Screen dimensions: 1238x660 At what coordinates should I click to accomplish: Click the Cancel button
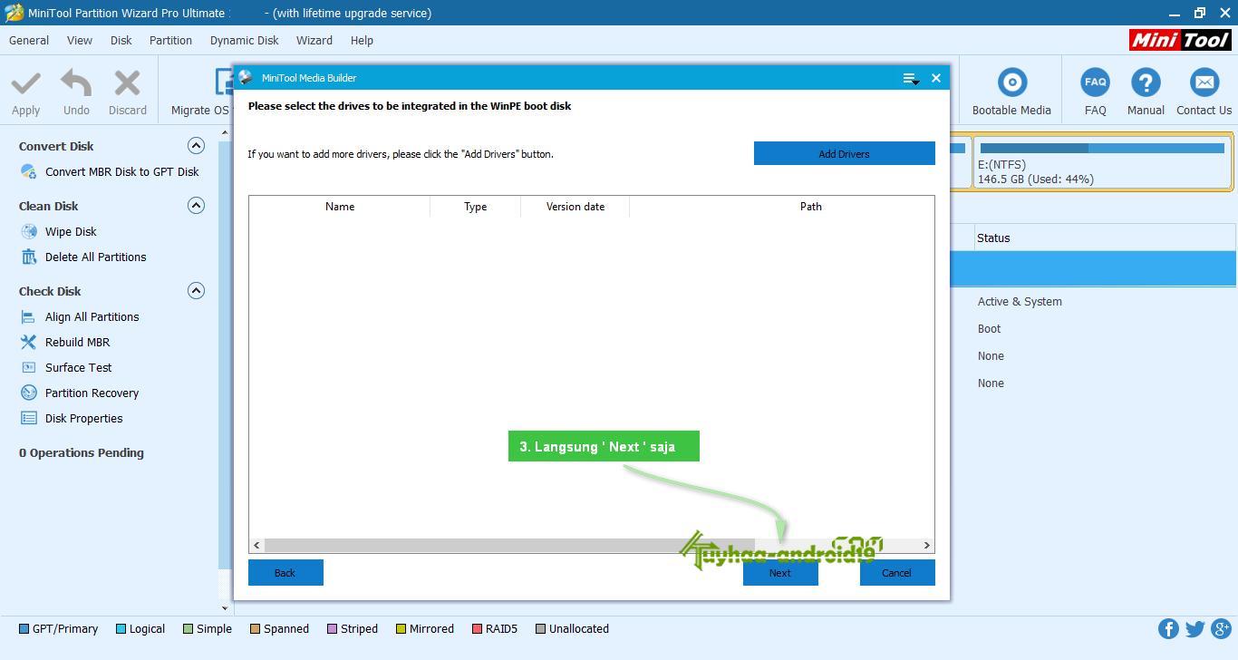coord(897,572)
